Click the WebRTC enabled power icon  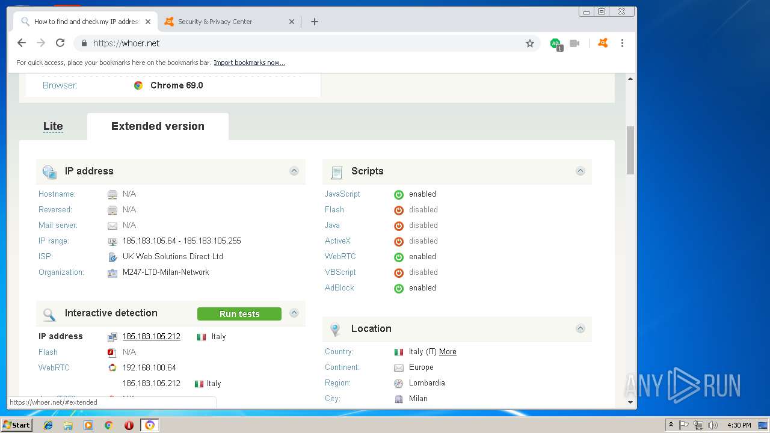point(398,257)
